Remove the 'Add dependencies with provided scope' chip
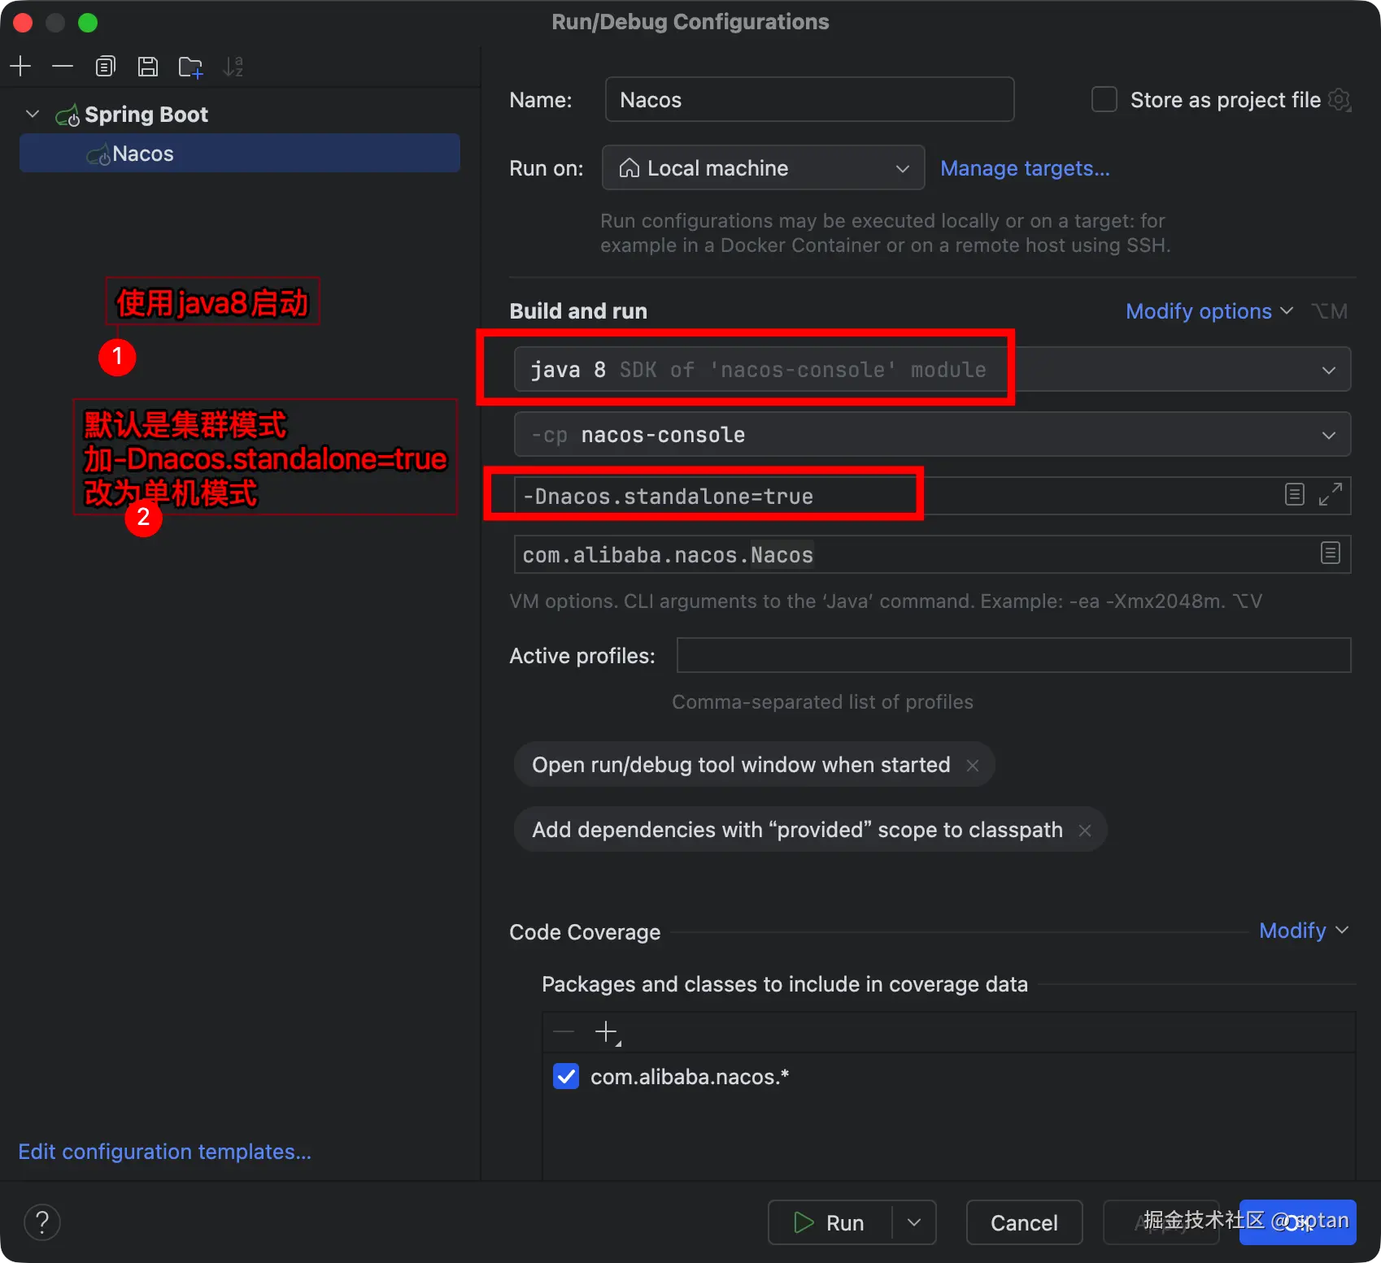 [1085, 830]
